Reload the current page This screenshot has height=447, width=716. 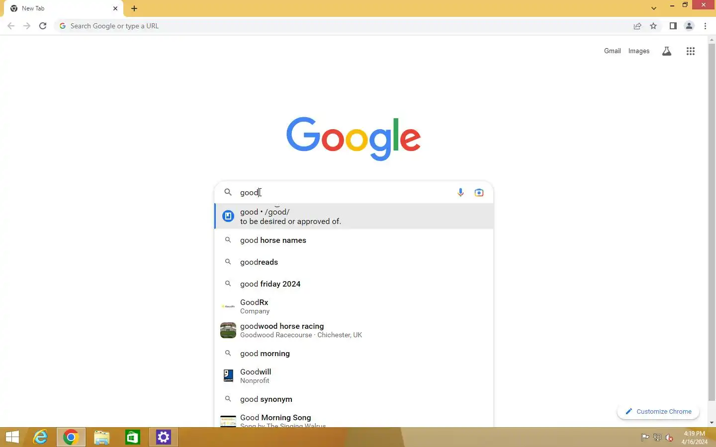(x=43, y=26)
